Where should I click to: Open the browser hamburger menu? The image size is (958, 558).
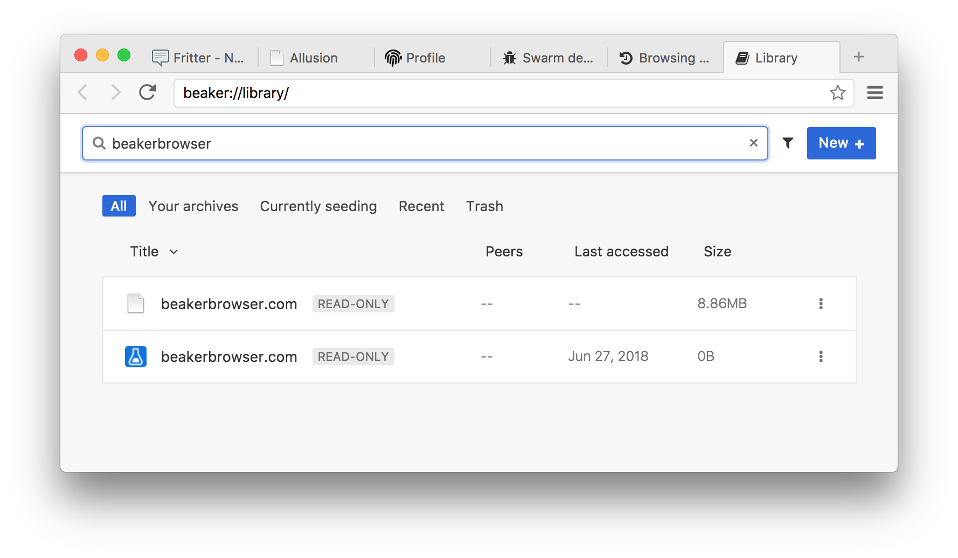tap(874, 92)
